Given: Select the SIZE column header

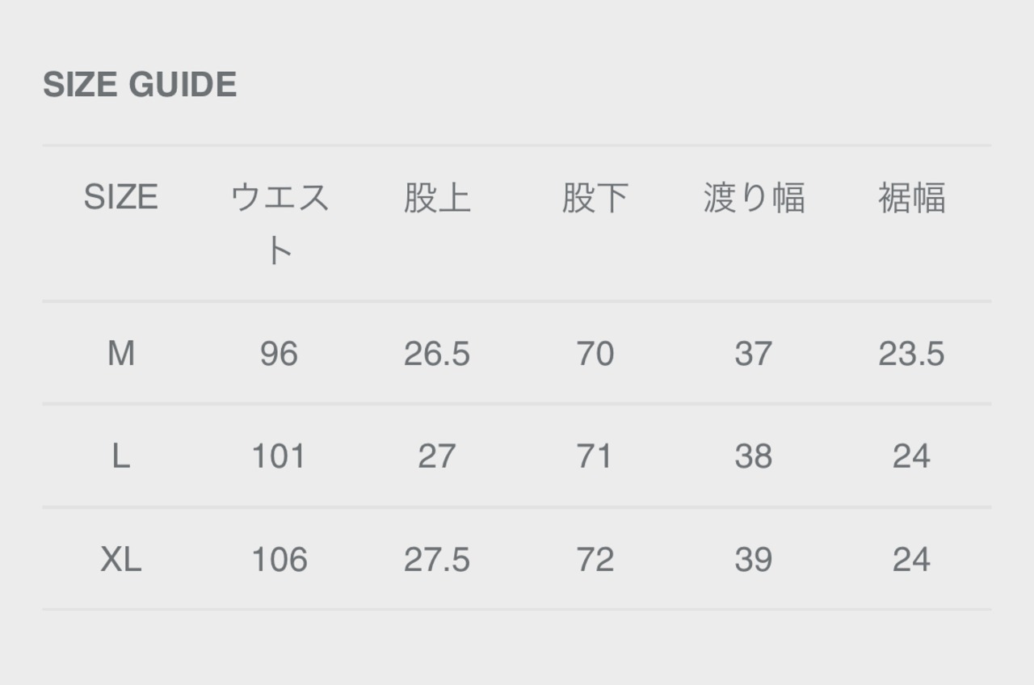Looking at the screenshot, I should click(x=121, y=198).
